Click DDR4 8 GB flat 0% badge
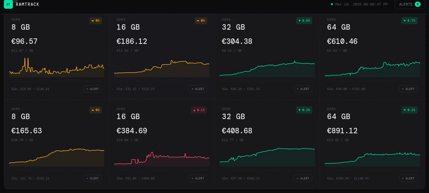Screen dimensions: 429x193 click(x=95, y=21)
